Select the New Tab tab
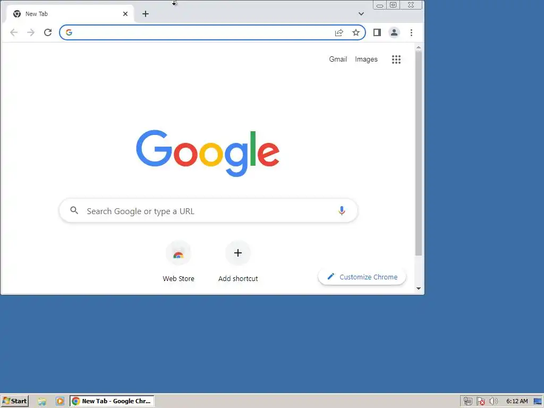This screenshot has height=408, width=544. pyautogui.click(x=71, y=14)
